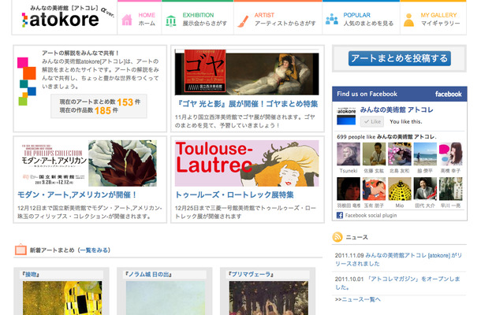Click the 田代 profile picture
This screenshot has height=315, width=481.
coord(425,189)
